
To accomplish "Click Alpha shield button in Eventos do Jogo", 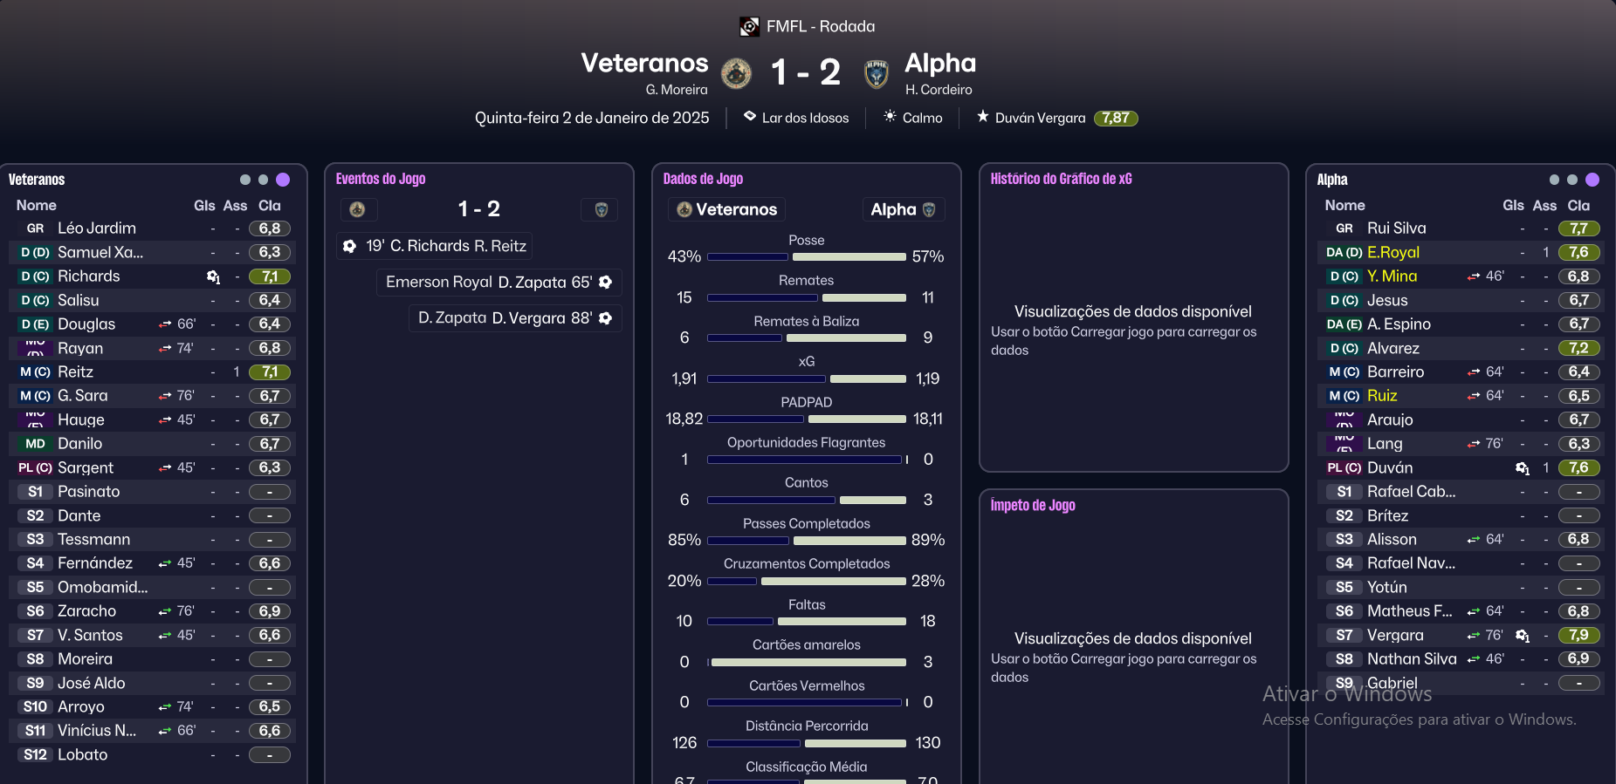I will point(601,209).
